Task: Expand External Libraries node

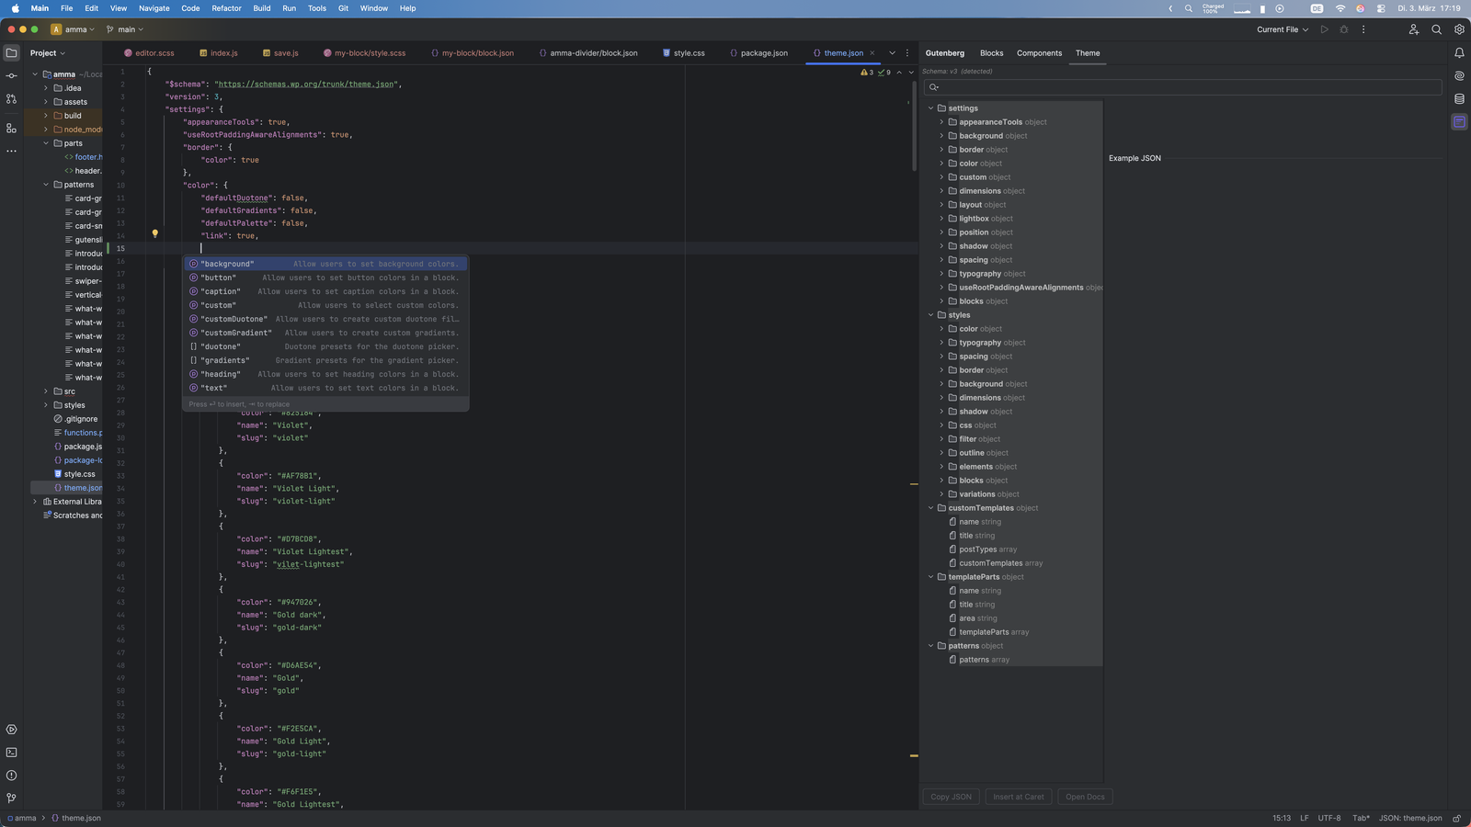Action: click(35, 502)
